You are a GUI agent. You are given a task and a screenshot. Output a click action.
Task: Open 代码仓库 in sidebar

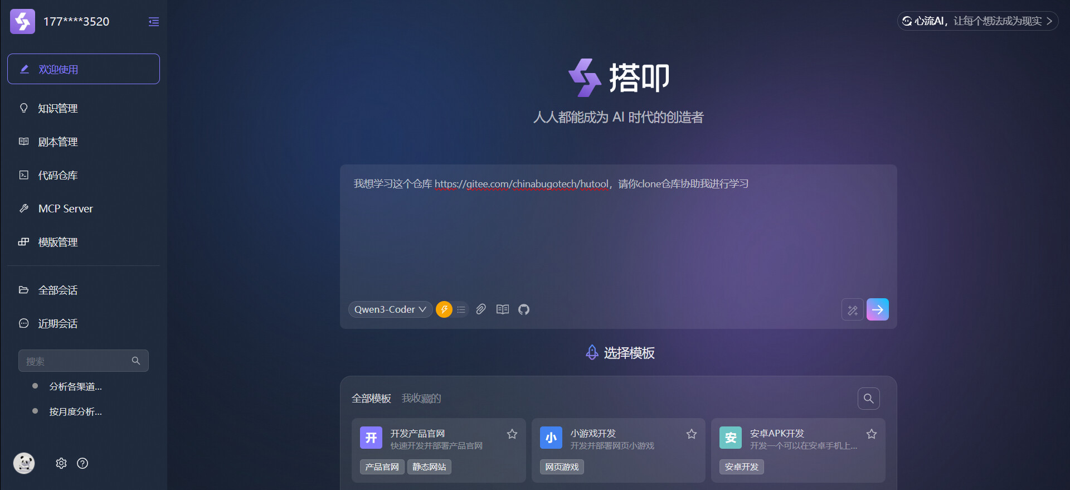(x=57, y=175)
